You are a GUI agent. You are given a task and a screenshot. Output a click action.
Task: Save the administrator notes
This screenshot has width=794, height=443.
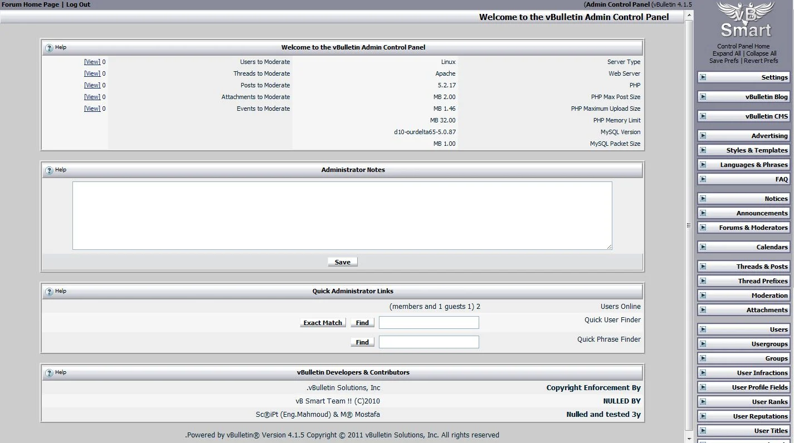coord(342,262)
